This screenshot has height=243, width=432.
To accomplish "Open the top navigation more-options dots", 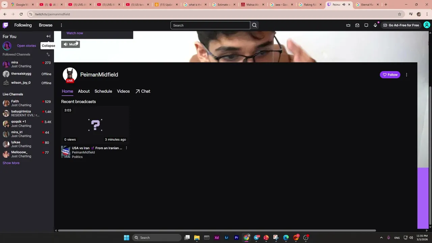I will pos(61,25).
